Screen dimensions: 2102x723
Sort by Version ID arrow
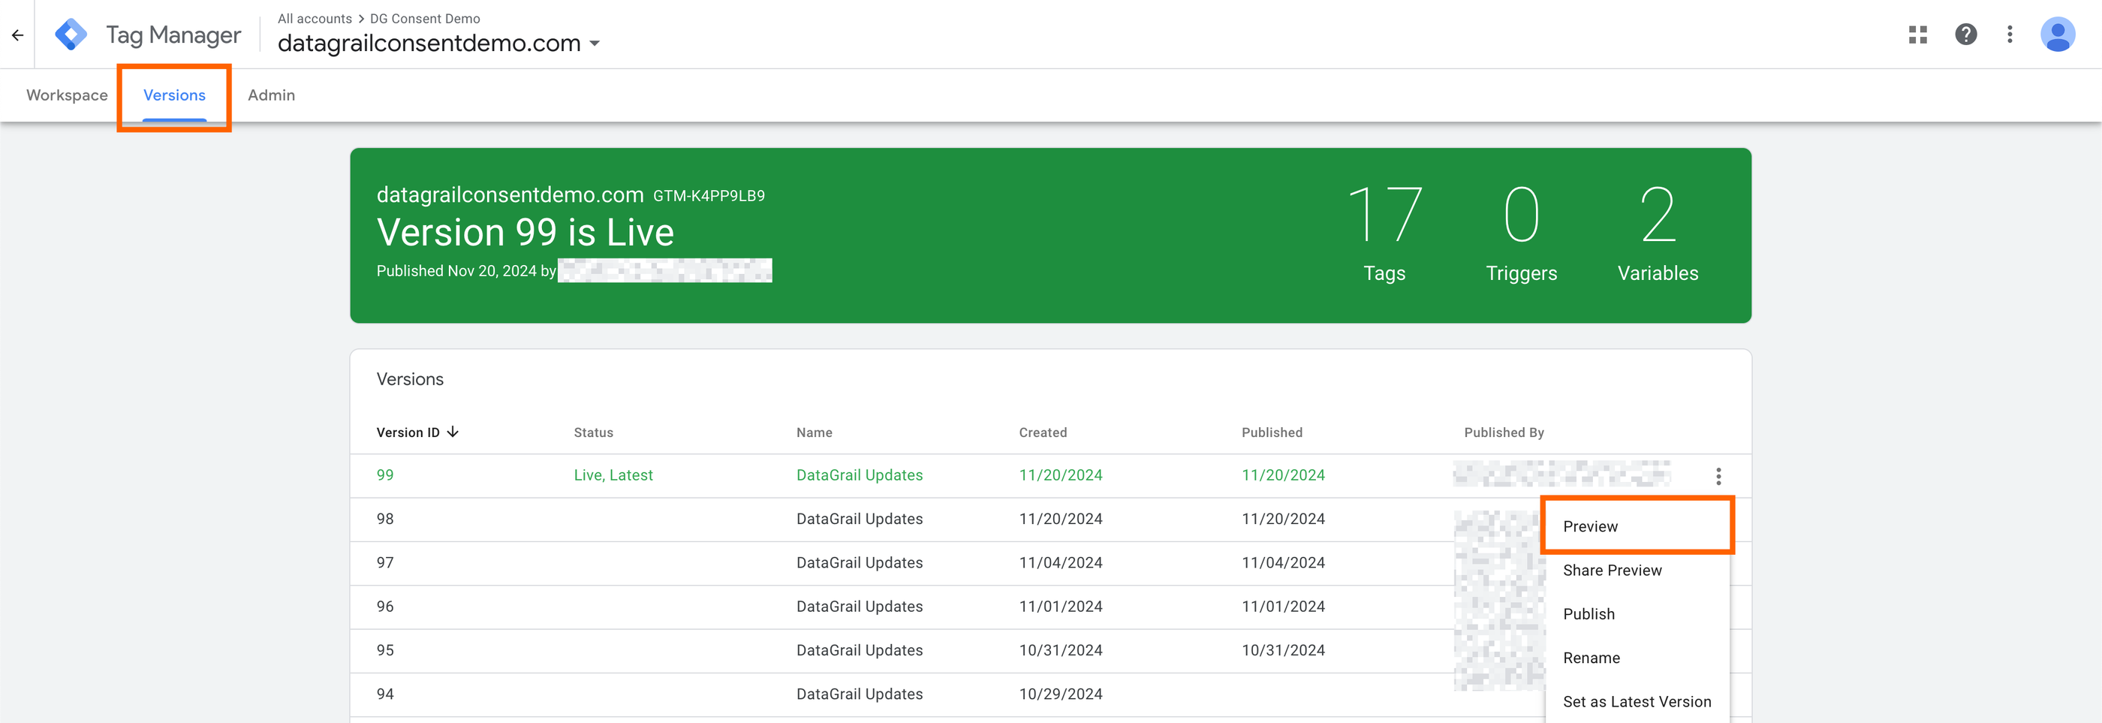[453, 432]
